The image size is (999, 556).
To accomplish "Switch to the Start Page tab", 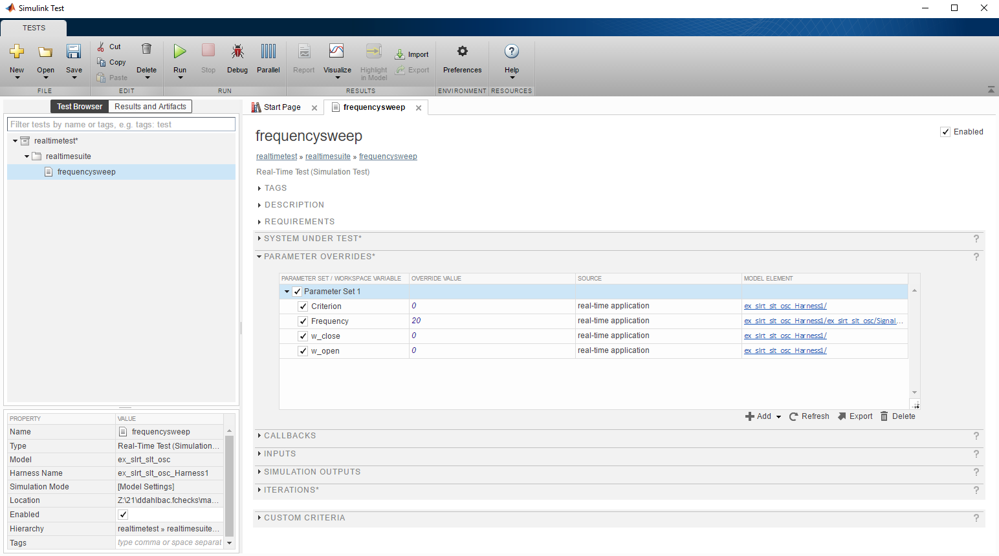I will click(282, 107).
